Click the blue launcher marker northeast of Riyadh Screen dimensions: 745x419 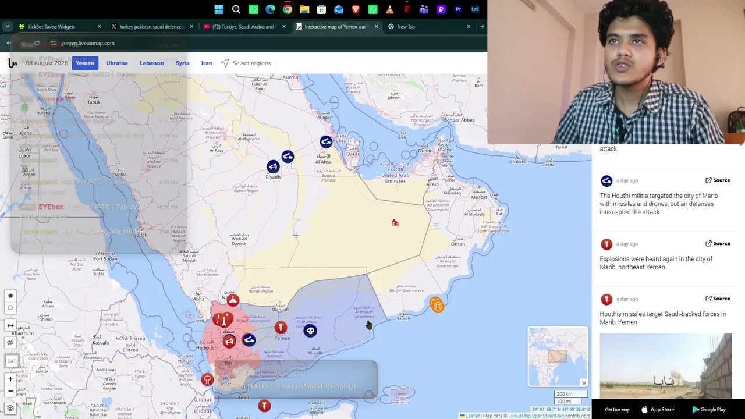288,157
